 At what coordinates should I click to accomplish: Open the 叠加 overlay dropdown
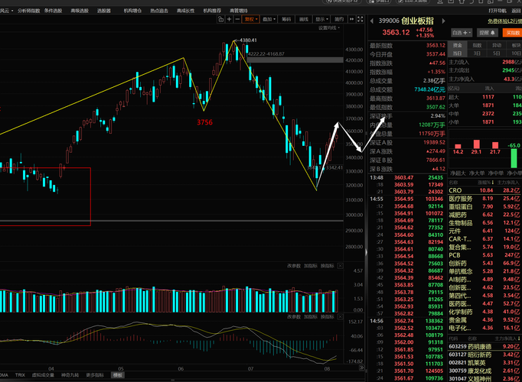click(x=269, y=19)
